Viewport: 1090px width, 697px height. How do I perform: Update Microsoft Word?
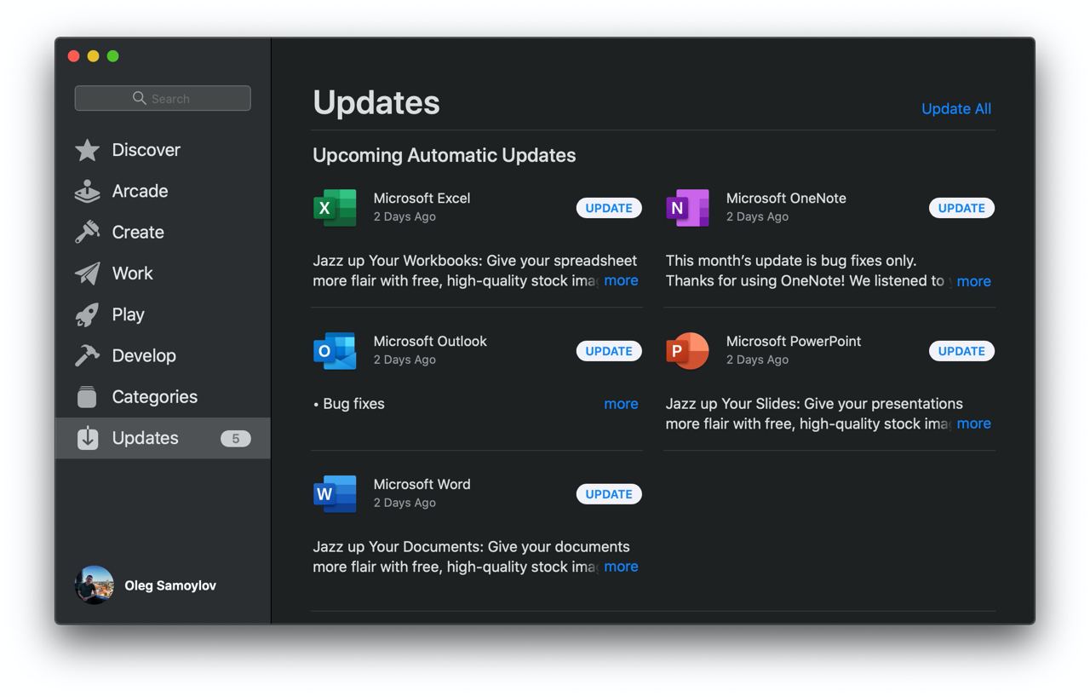[609, 494]
